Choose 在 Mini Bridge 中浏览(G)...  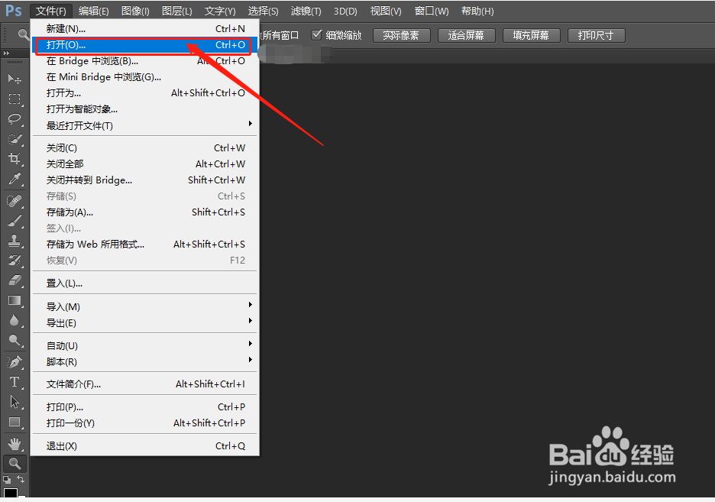tap(144, 77)
